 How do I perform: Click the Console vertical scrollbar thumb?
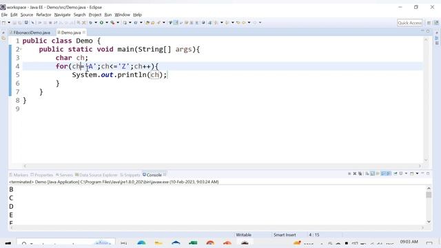click(429, 195)
